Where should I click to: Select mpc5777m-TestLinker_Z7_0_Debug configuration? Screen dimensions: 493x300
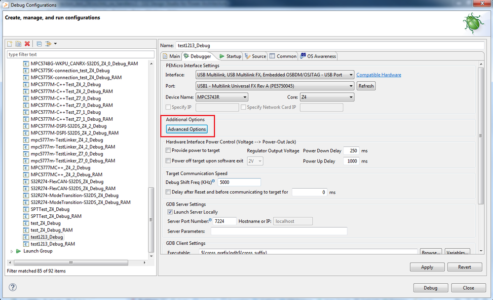(67, 154)
